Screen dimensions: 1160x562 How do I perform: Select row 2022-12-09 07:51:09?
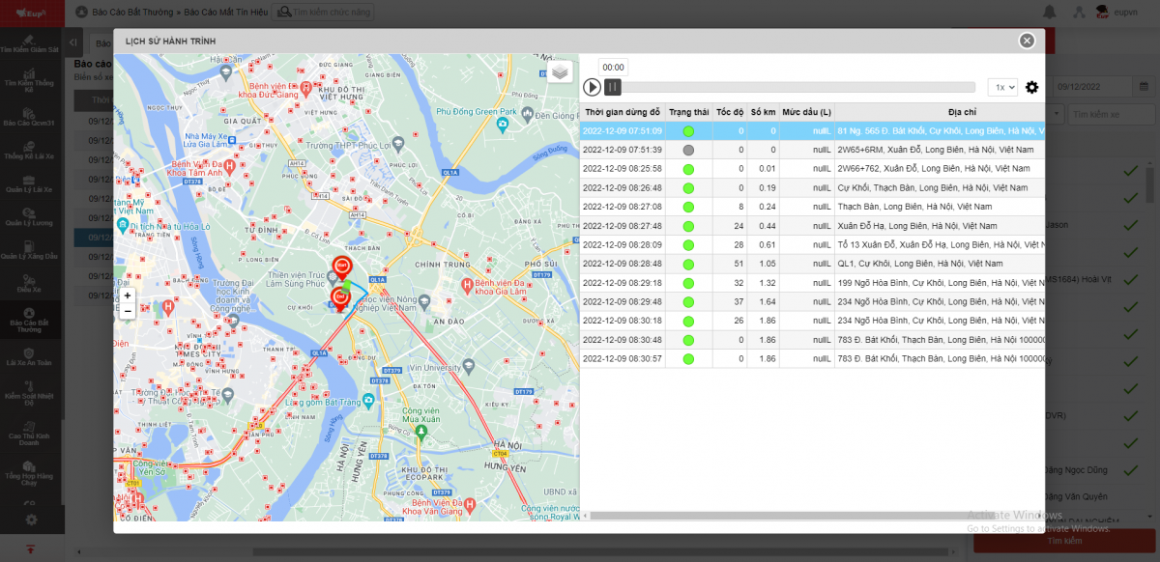coord(813,131)
